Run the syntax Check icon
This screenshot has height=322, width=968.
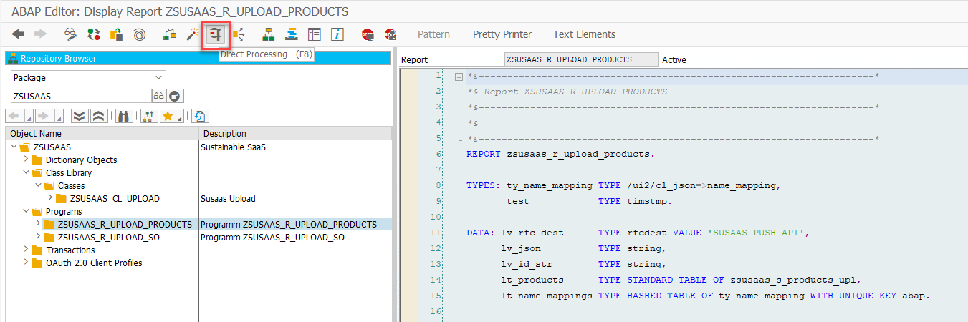(169, 34)
